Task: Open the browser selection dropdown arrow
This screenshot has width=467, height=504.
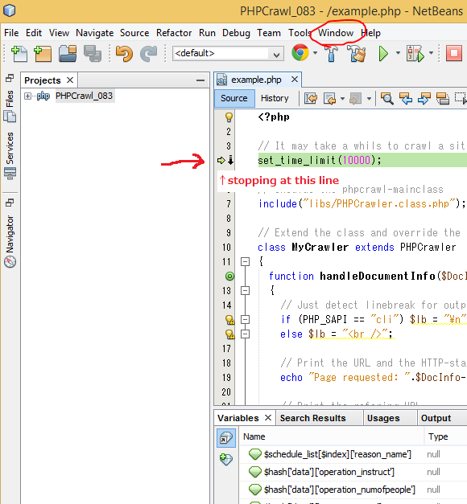Action: click(315, 53)
